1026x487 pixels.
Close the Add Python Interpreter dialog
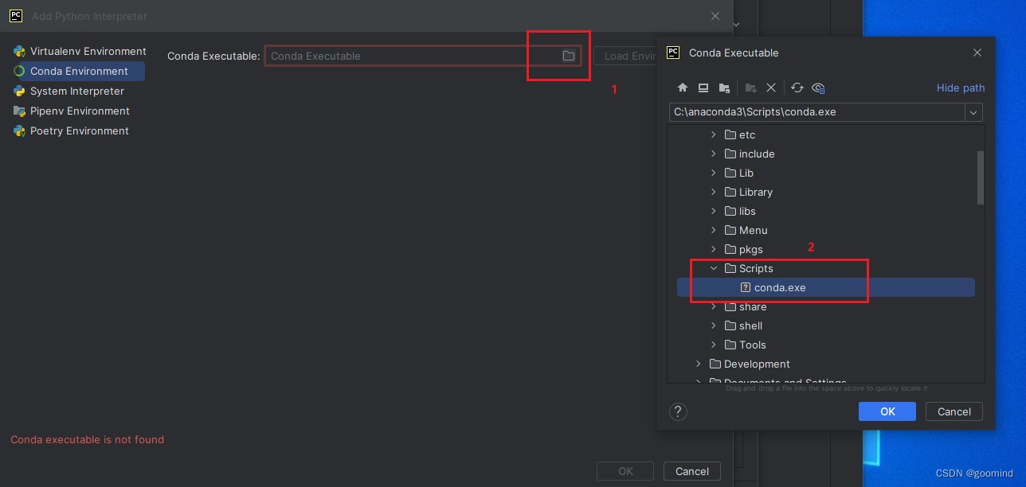click(715, 16)
